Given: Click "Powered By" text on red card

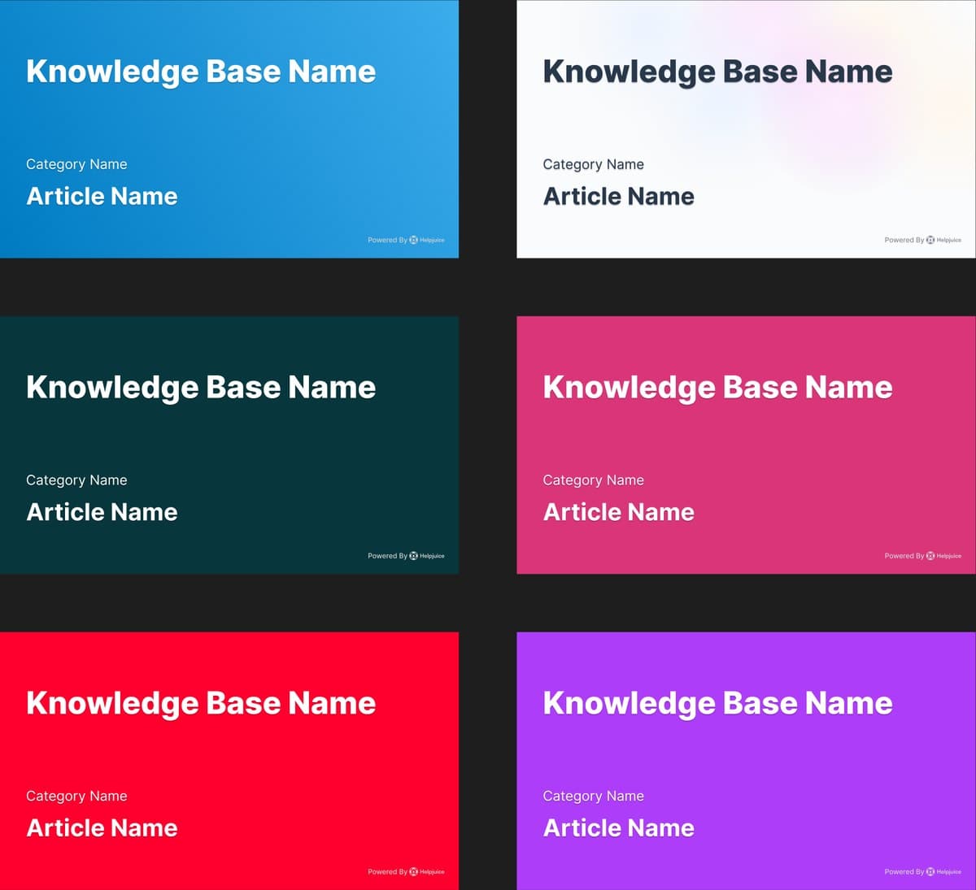Looking at the screenshot, I should tap(387, 871).
